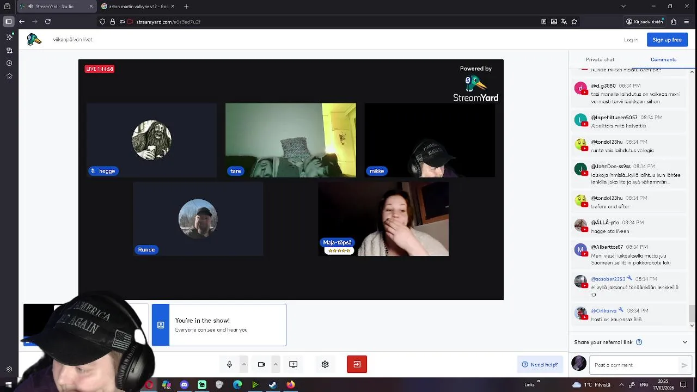Image resolution: width=697 pixels, height=392 pixels.
Task: Open new browser tab with plus
Action: [186, 7]
